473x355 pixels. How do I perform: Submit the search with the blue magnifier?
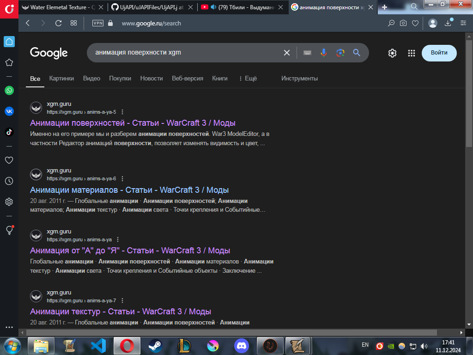pos(357,53)
